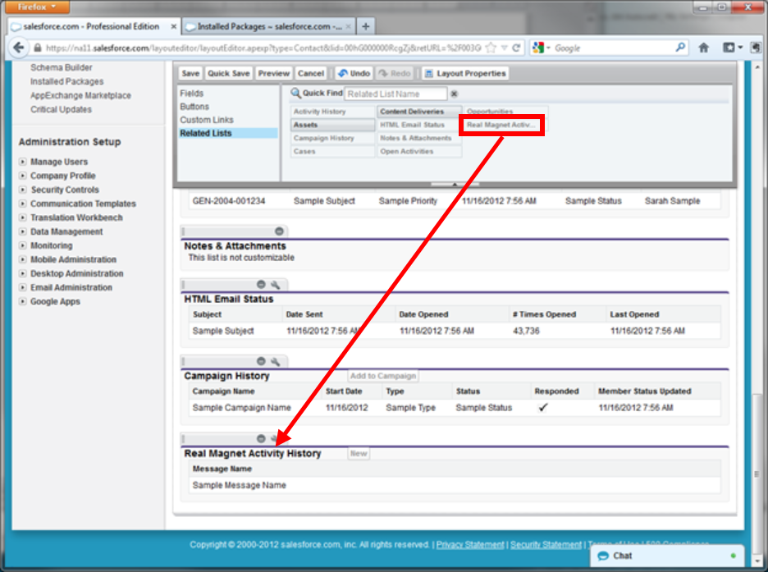Open Layout Properties
Viewport: 768px width, 572px height.
point(465,74)
